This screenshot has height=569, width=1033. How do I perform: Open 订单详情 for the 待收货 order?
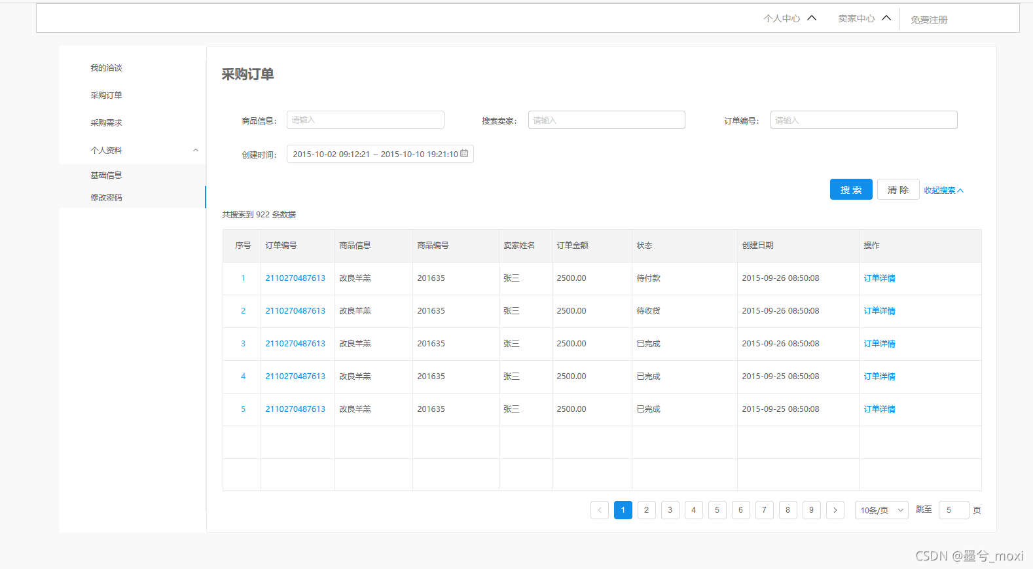879,311
